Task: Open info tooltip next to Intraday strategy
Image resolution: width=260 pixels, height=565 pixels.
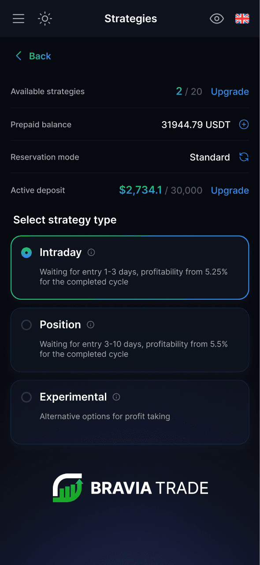Action: tap(91, 252)
